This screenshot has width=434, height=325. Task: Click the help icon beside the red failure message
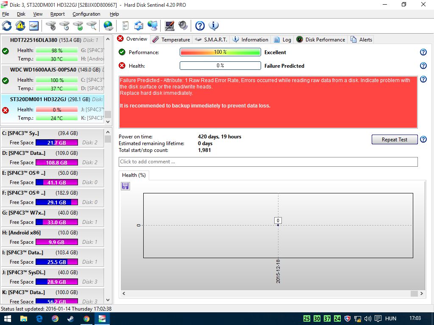point(423,79)
